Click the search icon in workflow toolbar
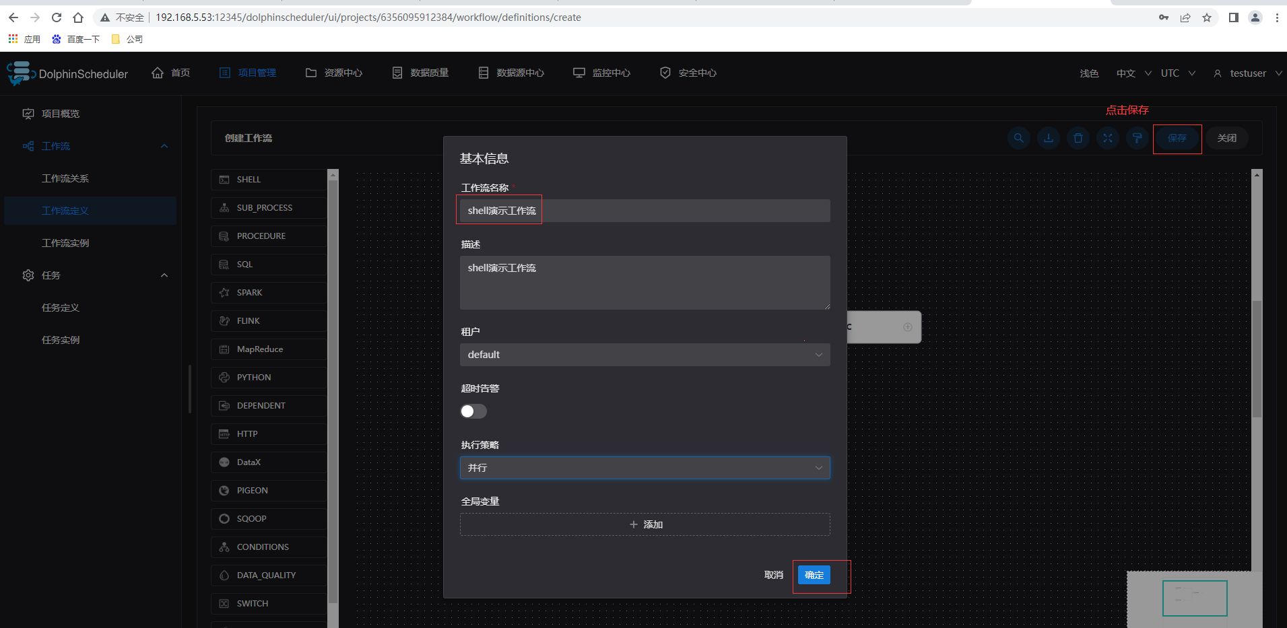This screenshot has height=628, width=1287. point(1019,138)
